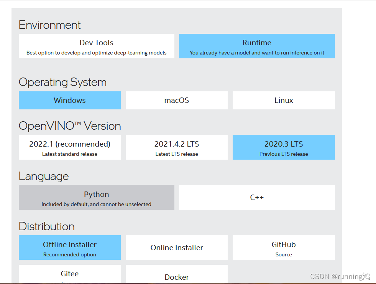Click the Python language option
Viewport: 376px width, 284px height.
coord(97,197)
